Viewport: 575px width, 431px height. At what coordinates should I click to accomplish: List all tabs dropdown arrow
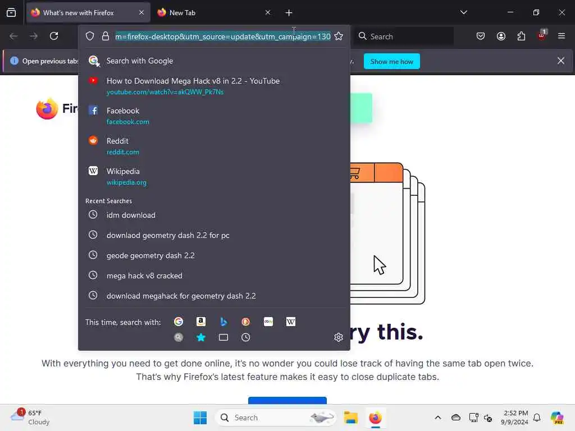tap(463, 12)
